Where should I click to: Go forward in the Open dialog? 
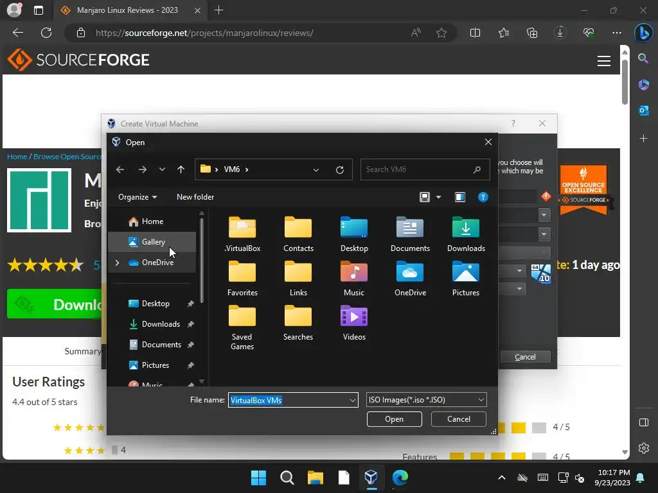142,169
